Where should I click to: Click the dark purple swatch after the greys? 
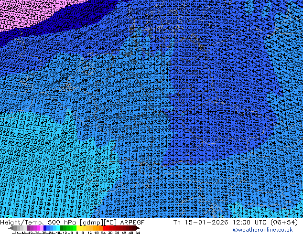coord(28,228)
